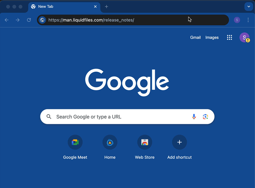The image size is (255, 188).
Task: Open the Google apps grid
Action: coord(230,37)
